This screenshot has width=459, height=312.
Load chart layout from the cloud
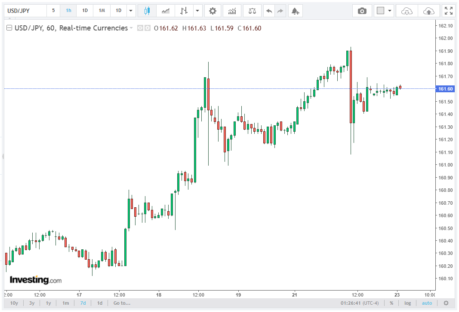pos(407,11)
